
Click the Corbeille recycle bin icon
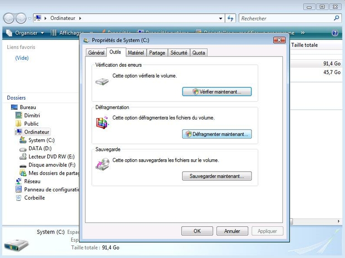pos(19,198)
